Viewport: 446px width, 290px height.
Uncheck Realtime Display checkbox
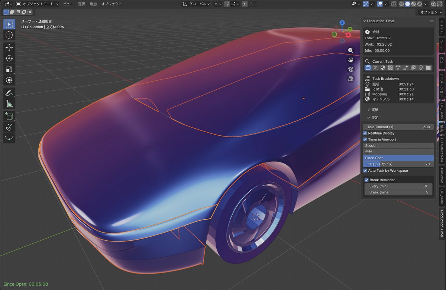[365, 133]
